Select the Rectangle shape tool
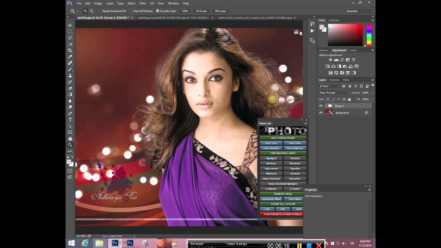 pos(70,132)
